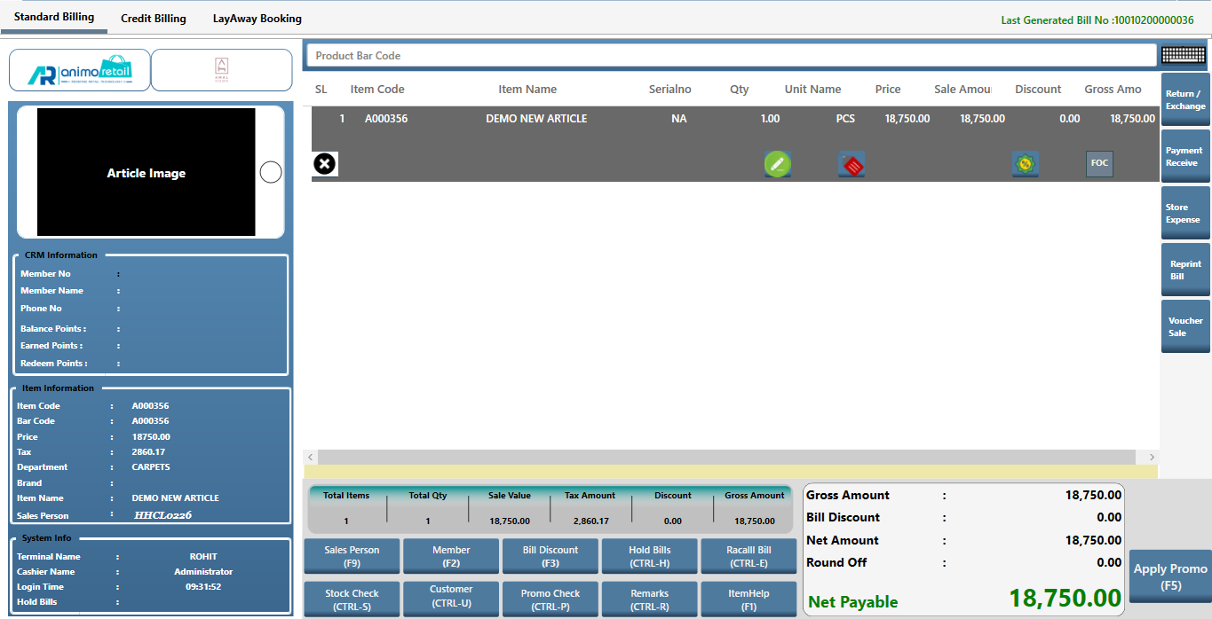The height and width of the screenshot is (619, 1212).
Task: Click the Balance Points label
Action: tap(52, 329)
